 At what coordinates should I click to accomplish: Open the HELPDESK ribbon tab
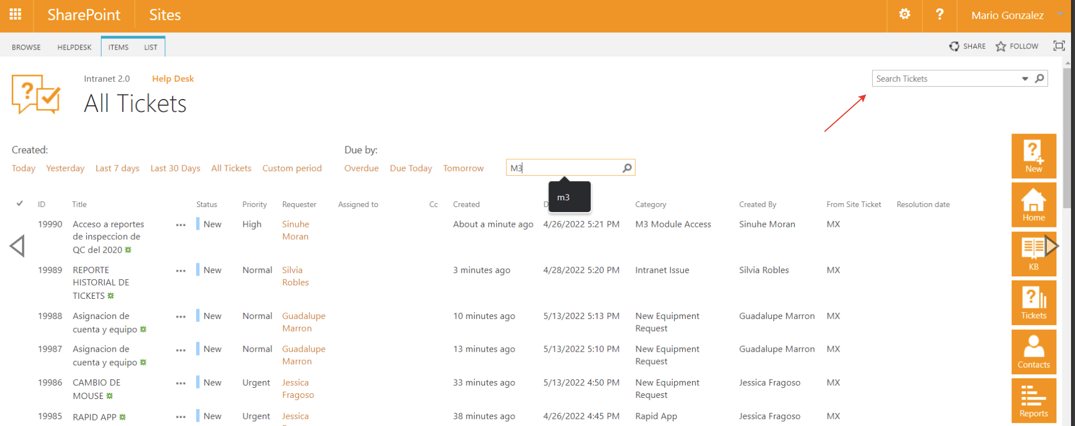[x=74, y=47]
